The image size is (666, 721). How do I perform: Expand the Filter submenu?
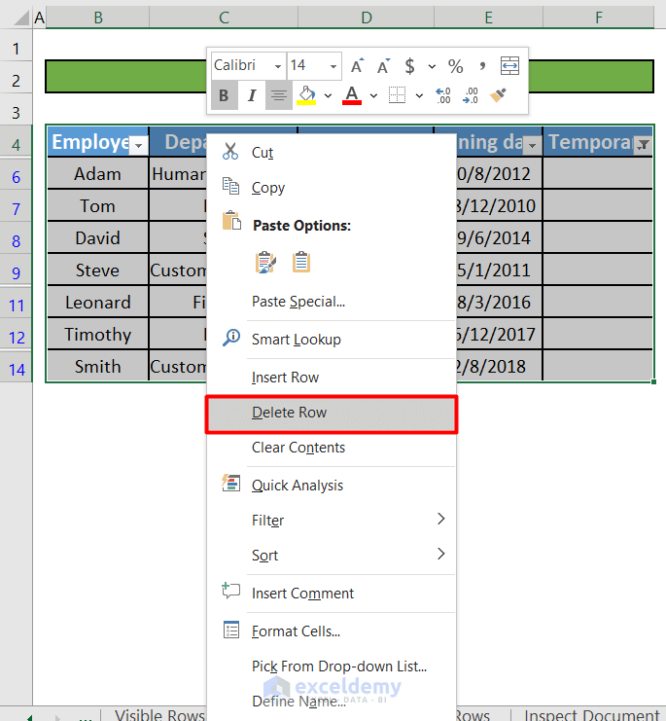tap(332, 520)
